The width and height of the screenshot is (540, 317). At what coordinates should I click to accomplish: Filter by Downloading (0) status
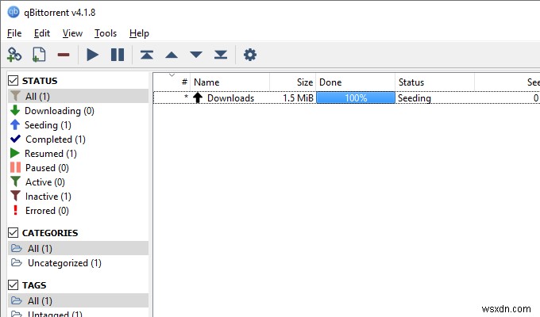[x=78, y=111]
